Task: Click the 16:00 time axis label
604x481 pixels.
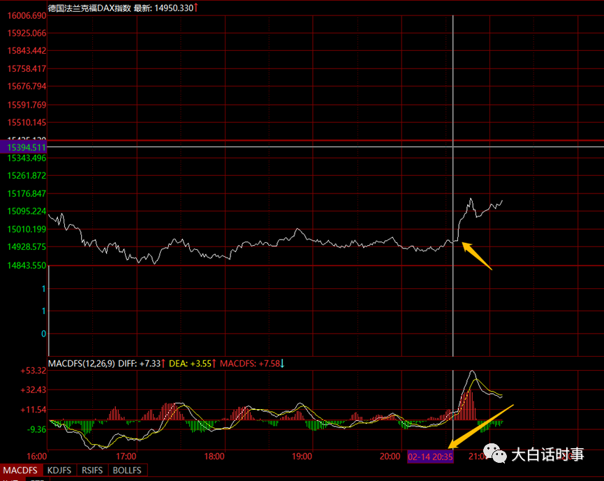Action: pyautogui.click(x=36, y=457)
